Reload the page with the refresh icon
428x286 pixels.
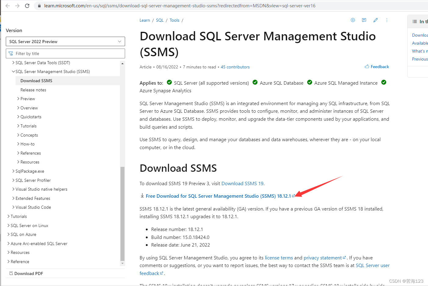coord(27,6)
